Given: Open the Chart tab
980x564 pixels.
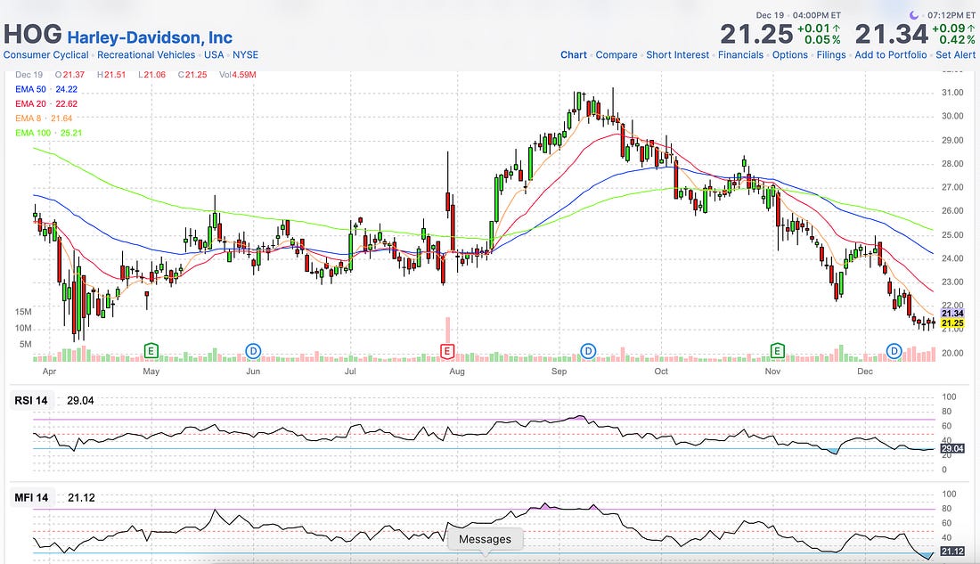Looking at the screenshot, I should [573, 55].
